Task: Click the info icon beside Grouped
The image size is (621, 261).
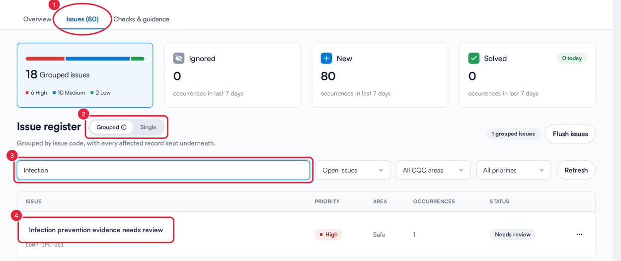Action: (124, 127)
